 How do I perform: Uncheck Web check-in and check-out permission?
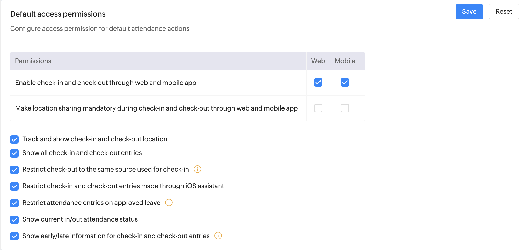[x=318, y=83]
